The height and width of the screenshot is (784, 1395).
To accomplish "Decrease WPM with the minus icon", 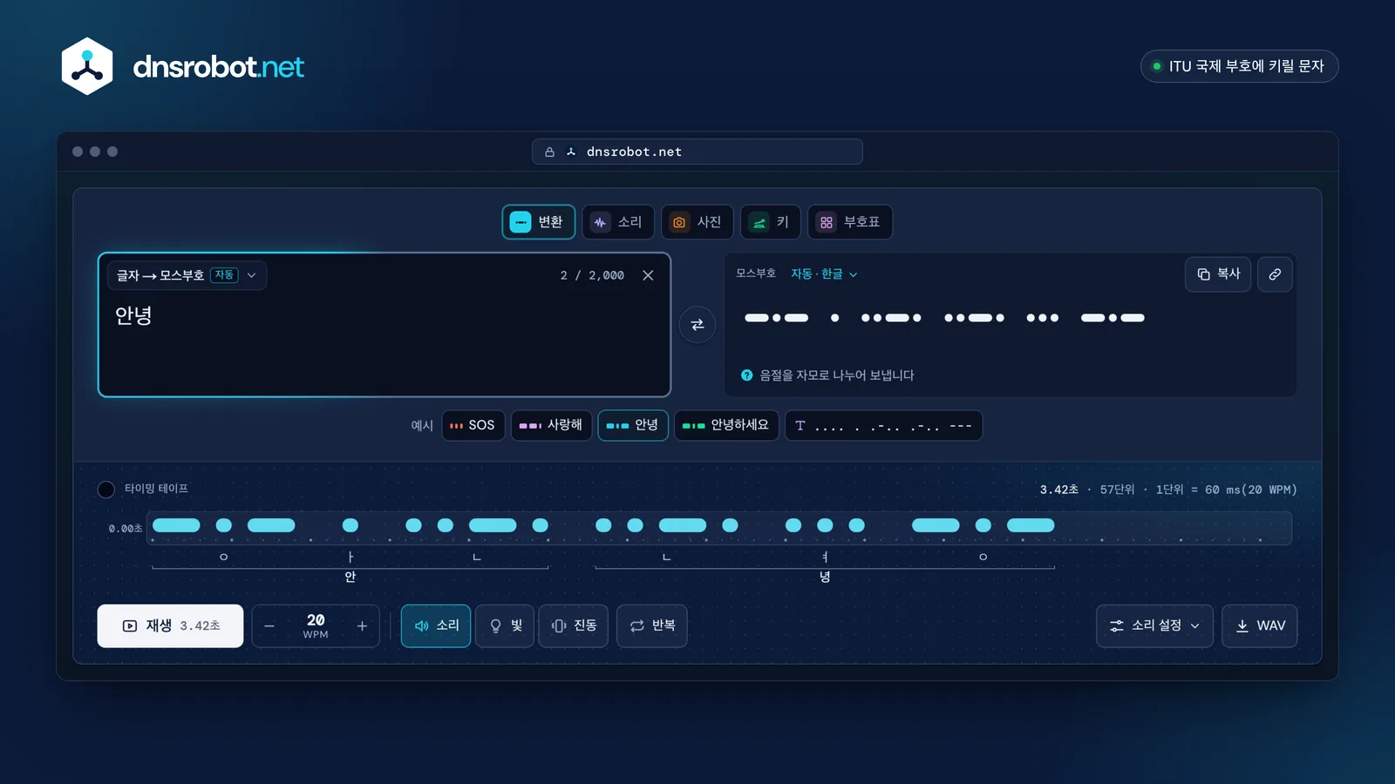I will click(269, 626).
